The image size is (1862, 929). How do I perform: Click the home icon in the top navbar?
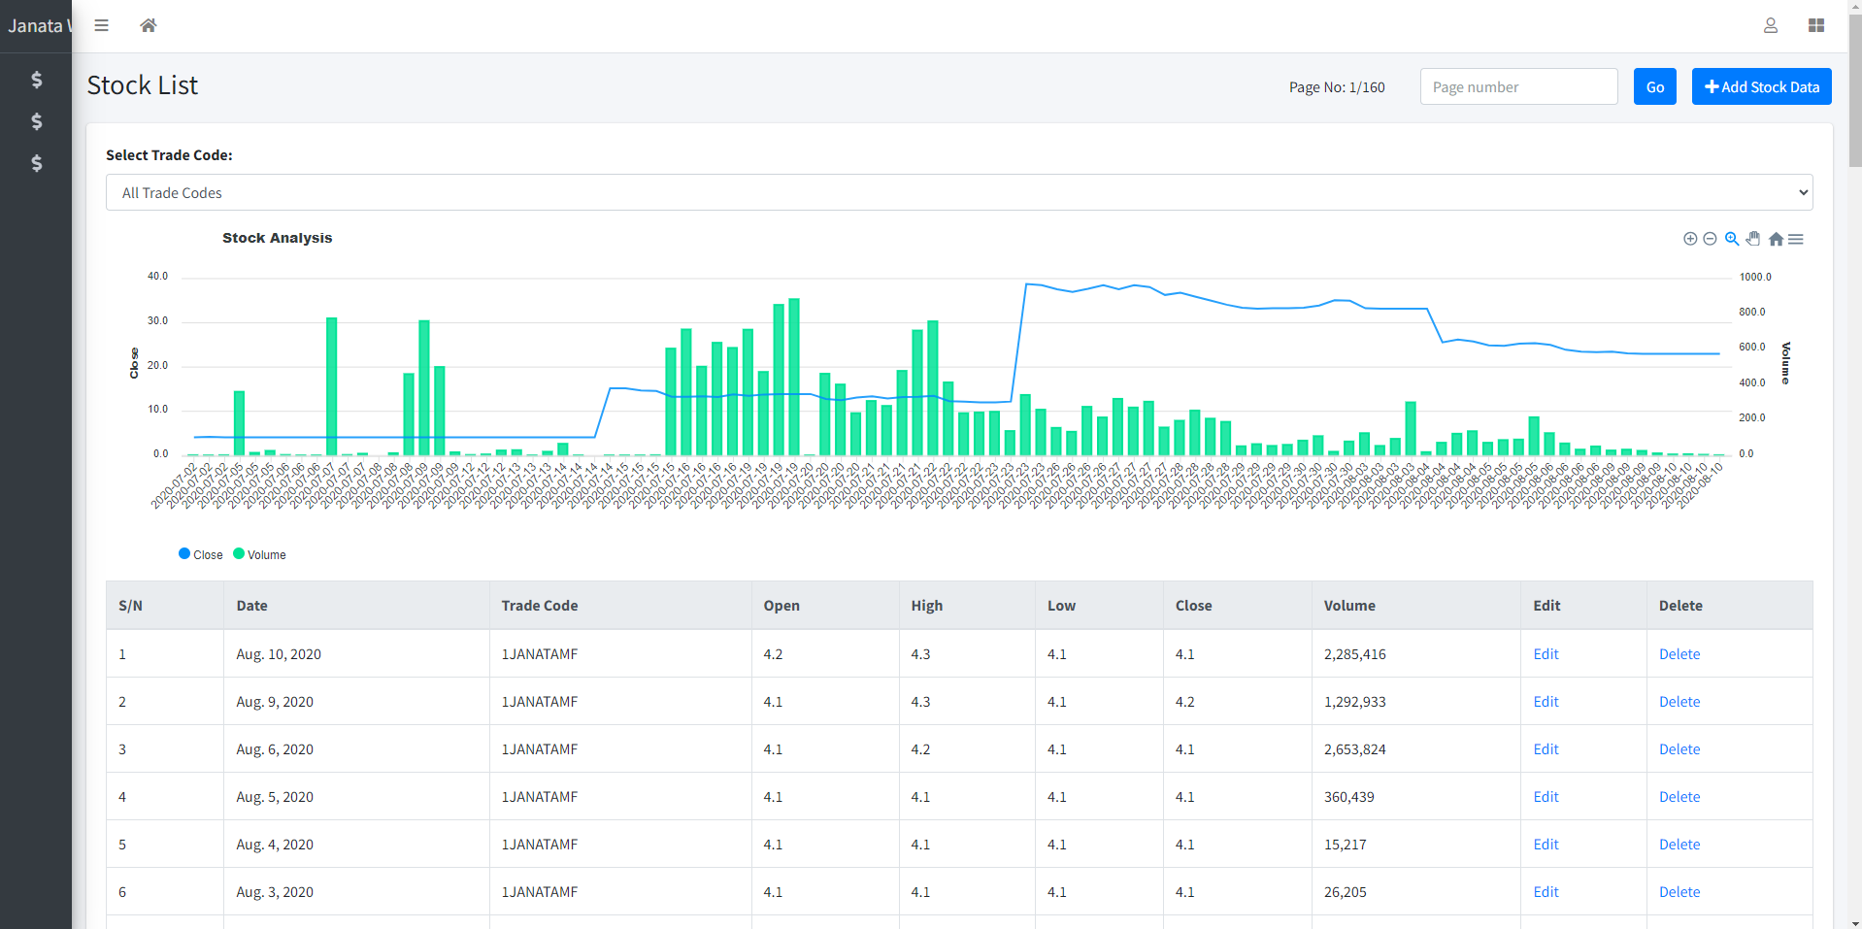pyautogui.click(x=148, y=25)
